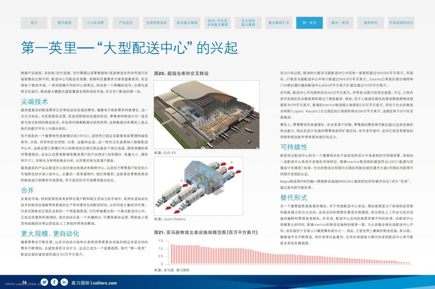435x289 pixels.
Task: Click the 可持续性 section heading
Action: click(x=294, y=147)
